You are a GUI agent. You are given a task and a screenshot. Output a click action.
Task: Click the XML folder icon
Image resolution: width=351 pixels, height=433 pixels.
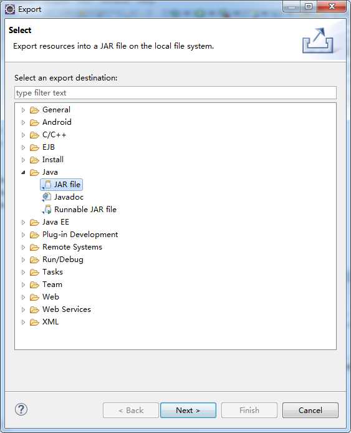click(34, 322)
